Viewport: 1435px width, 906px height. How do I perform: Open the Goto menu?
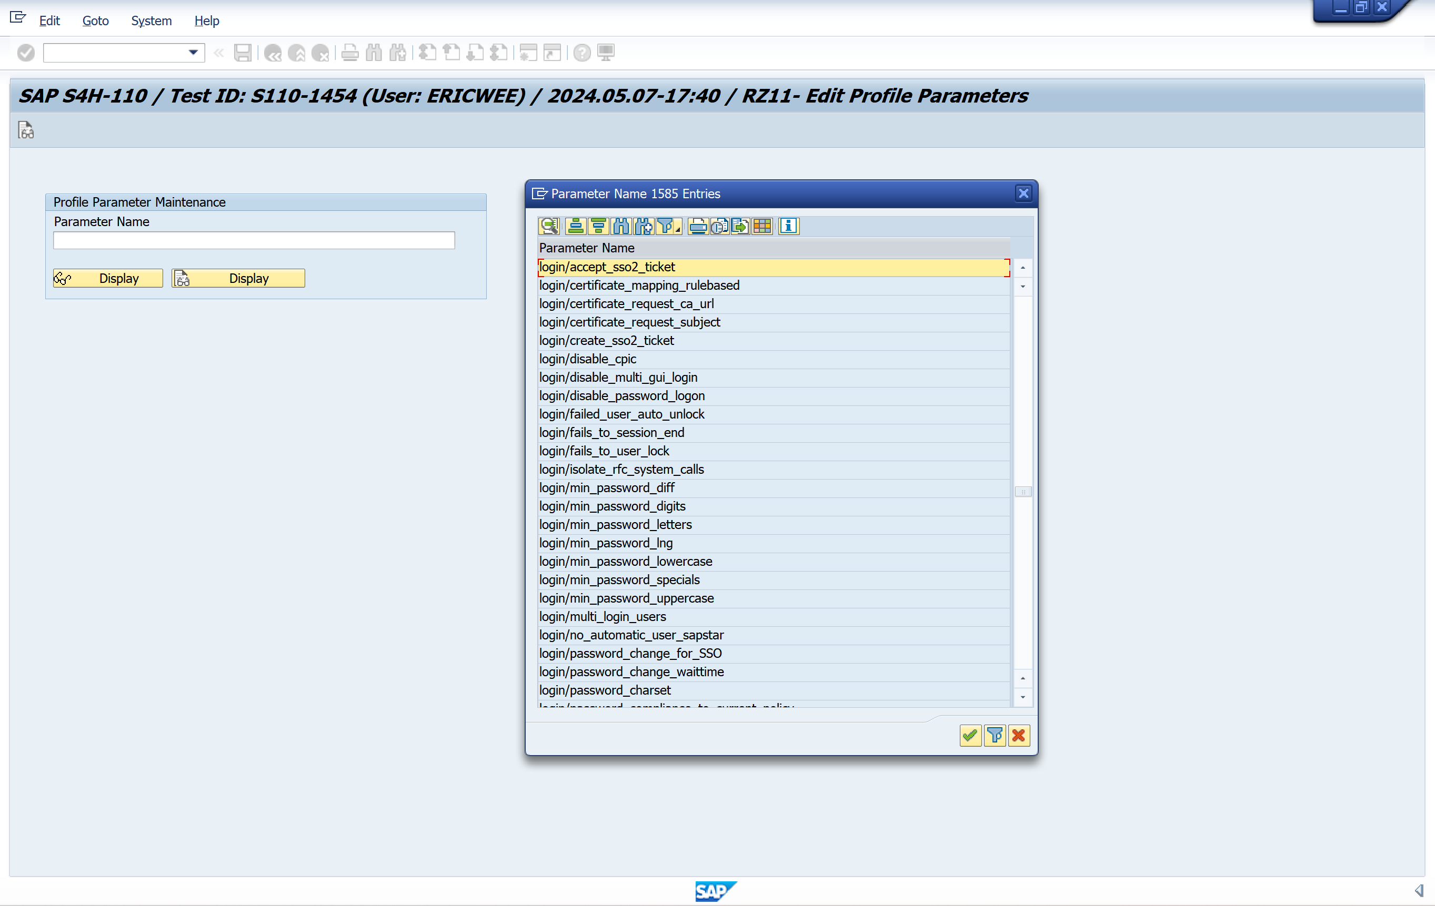click(95, 21)
